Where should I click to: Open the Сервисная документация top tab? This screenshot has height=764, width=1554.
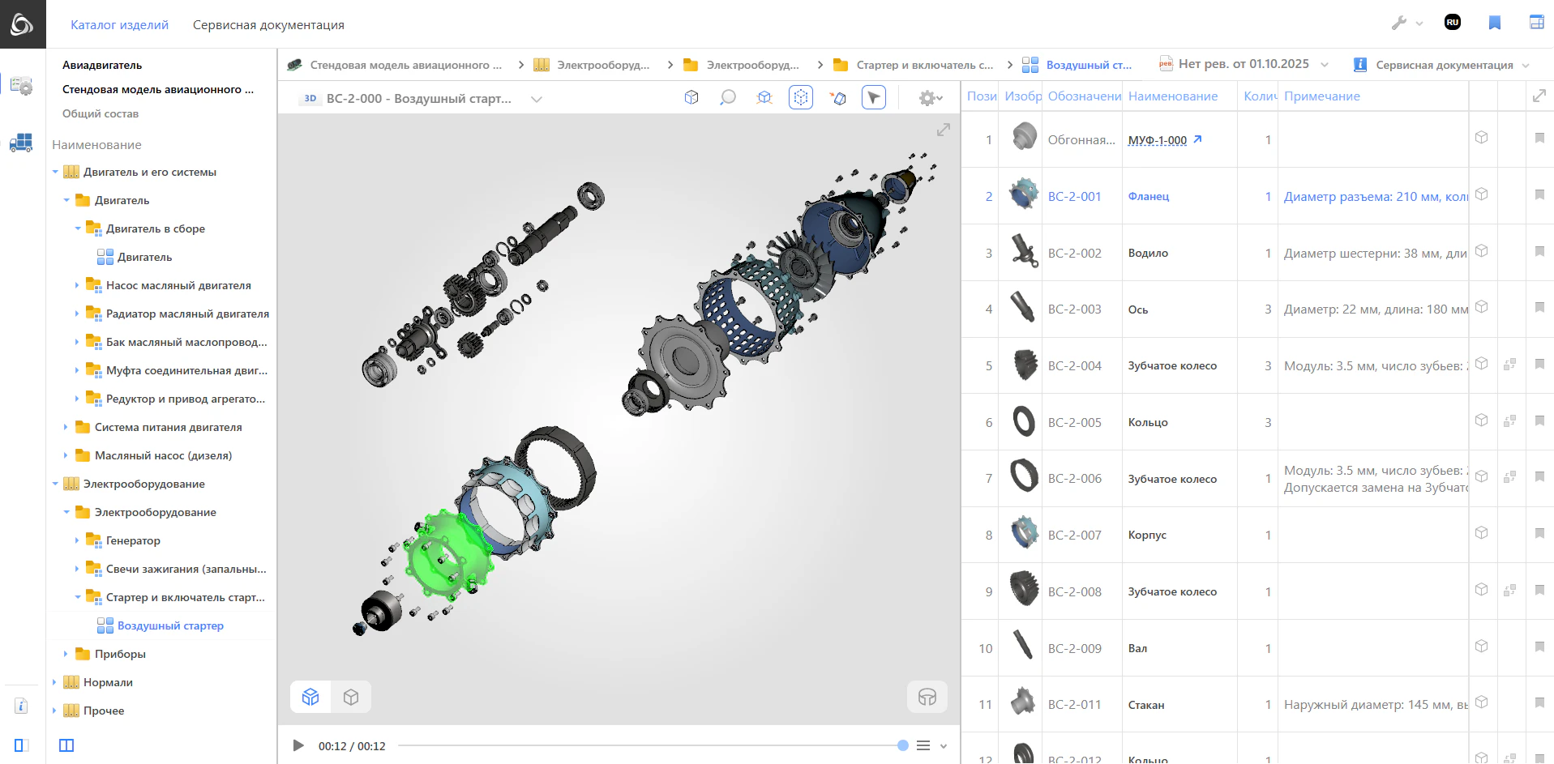pos(268,25)
